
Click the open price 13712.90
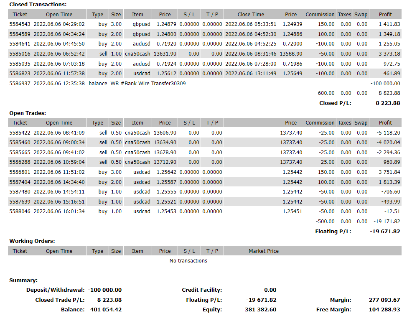[x=165, y=162]
